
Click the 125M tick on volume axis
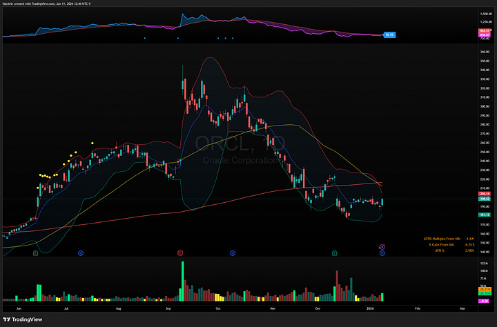(484, 264)
